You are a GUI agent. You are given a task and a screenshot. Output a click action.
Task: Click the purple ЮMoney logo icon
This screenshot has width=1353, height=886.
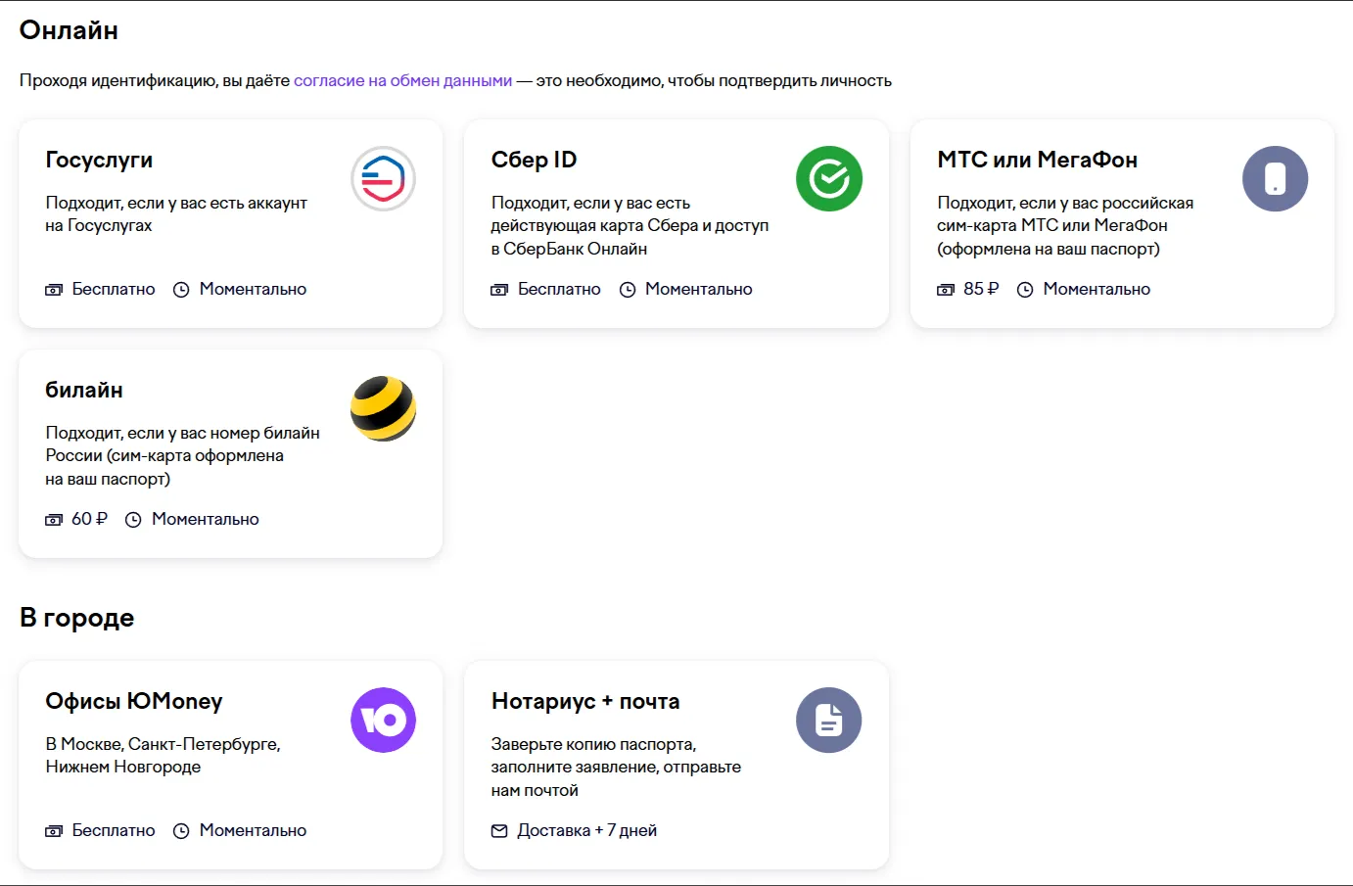tap(384, 721)
